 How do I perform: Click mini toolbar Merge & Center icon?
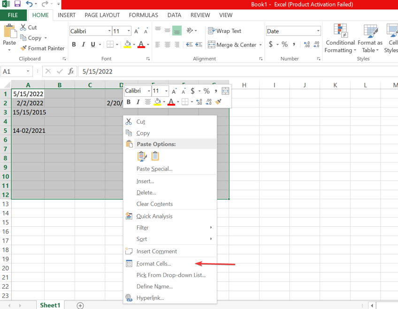coord(225,91)
